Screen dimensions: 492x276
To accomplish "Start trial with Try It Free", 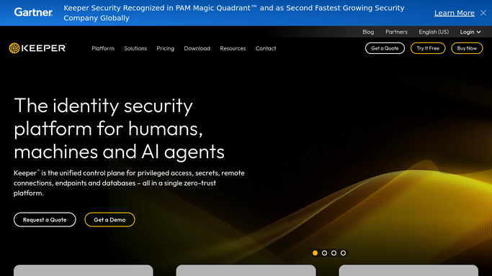I will click(428, 48).
